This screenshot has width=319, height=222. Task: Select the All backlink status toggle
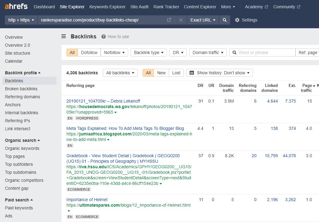148,73
